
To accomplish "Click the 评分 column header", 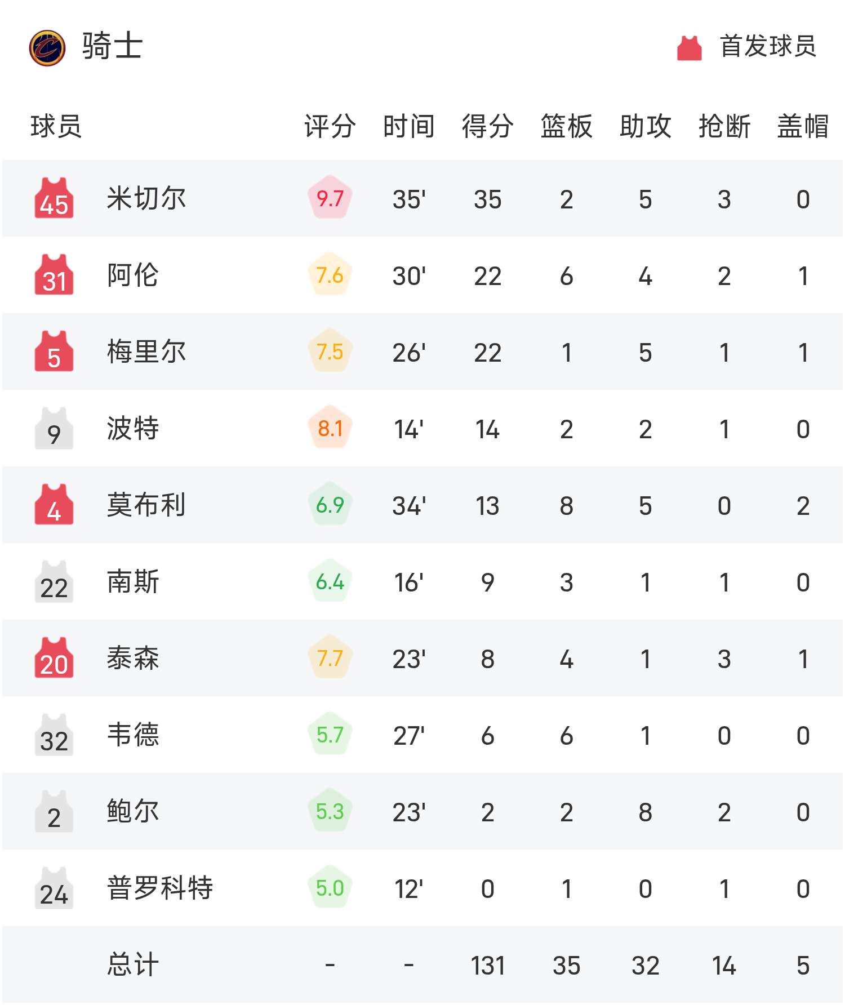I will point(330,126).
